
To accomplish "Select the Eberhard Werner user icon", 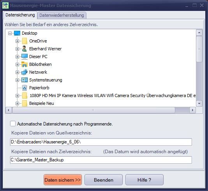I will pyautogui.click(x=25, y=49).
